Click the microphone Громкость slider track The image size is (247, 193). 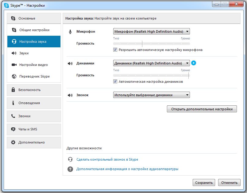[x=152, y=44]
